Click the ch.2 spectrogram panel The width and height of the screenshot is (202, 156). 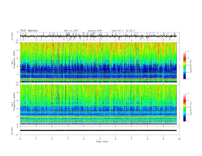pyautogui.click(x=98, y=105)
